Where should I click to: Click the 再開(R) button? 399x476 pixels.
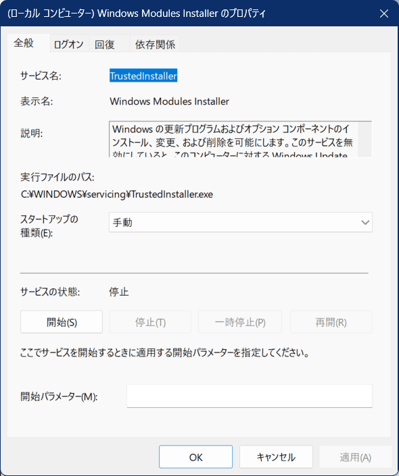(x=331, y=322)
